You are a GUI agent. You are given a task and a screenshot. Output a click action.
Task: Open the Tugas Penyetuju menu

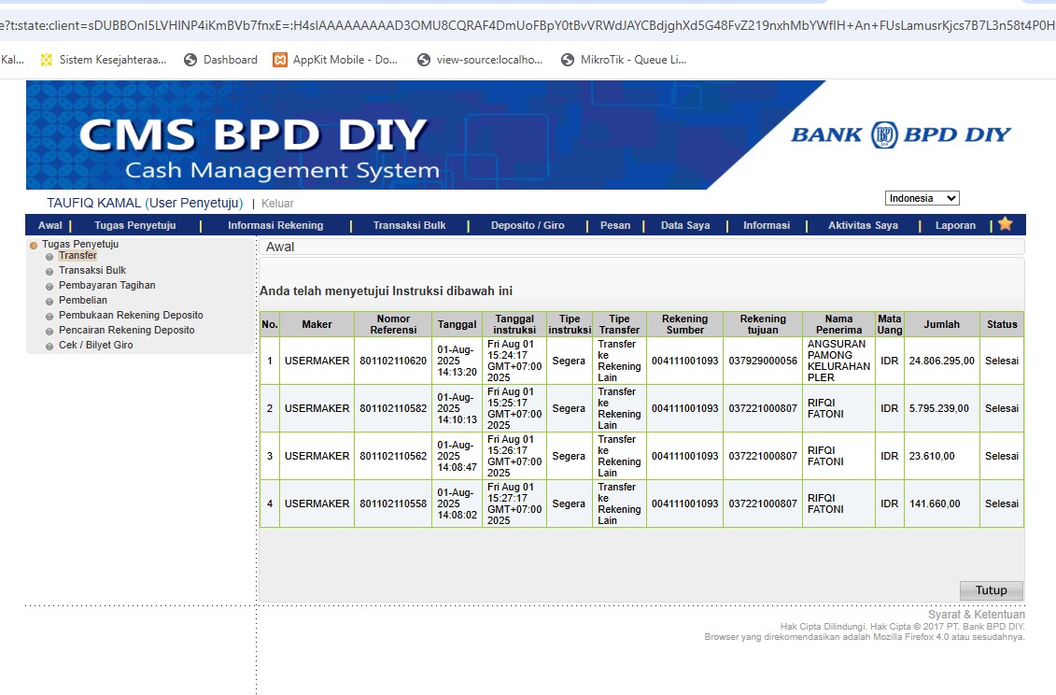134,225
